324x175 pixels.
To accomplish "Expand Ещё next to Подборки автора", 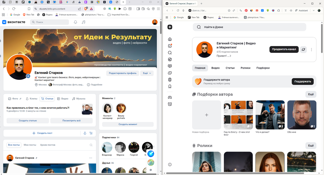I will pos(311,94).
